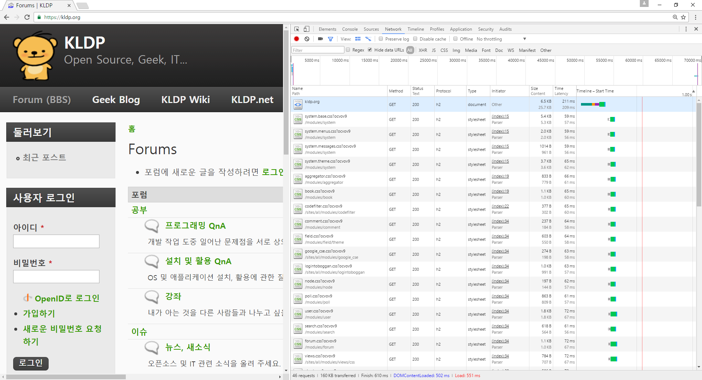Open the Chrome browser menu
This screenshot has width=702, height=380.
696,17
